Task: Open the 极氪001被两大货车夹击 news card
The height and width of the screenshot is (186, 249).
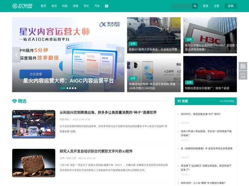Action: point(154,35)
